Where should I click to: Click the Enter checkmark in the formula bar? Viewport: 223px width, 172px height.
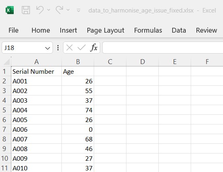tap(82, 48)
